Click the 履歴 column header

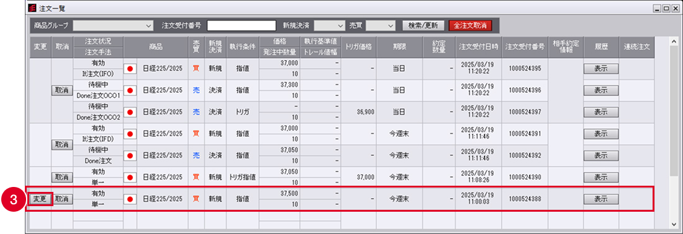point(601,47)
